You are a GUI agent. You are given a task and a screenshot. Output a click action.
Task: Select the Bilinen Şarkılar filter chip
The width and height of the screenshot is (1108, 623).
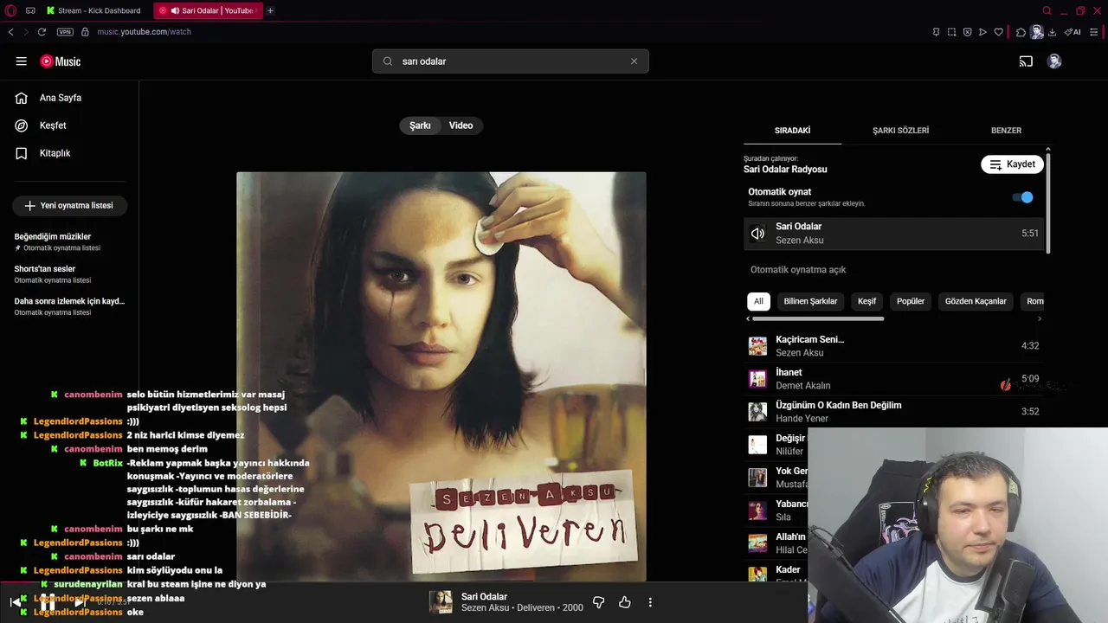810,301
